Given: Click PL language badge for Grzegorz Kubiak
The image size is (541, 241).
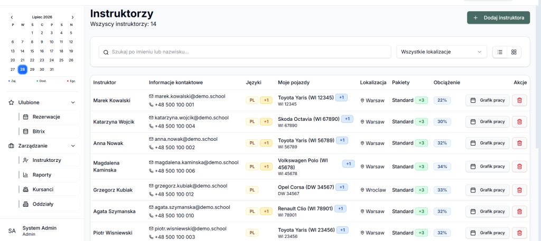Looking at the screenshot, I should [252, 190].
